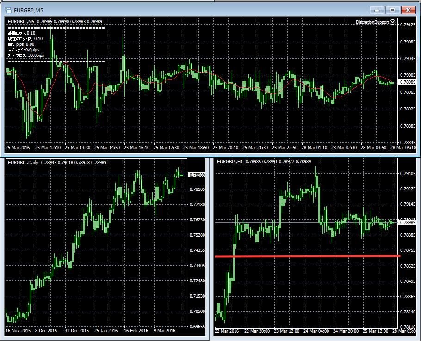This screenshot has width=421, height=341.
Task: Click the EURGBP,M5 chart window icon
Action: (x=8, y=9)
